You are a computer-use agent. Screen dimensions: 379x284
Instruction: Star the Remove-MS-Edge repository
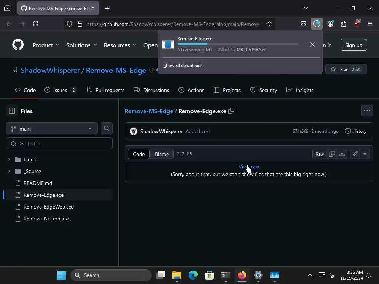(x=346, y=69)
